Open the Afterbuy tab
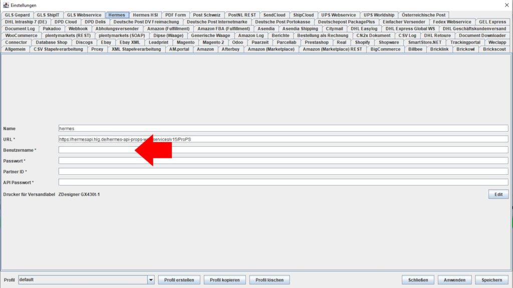The image size is (513, 288). [230, 50]
